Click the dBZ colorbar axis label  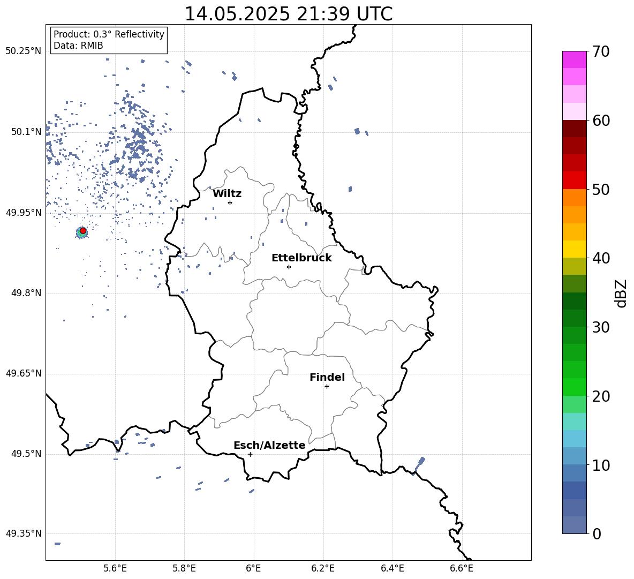[622, 293]
